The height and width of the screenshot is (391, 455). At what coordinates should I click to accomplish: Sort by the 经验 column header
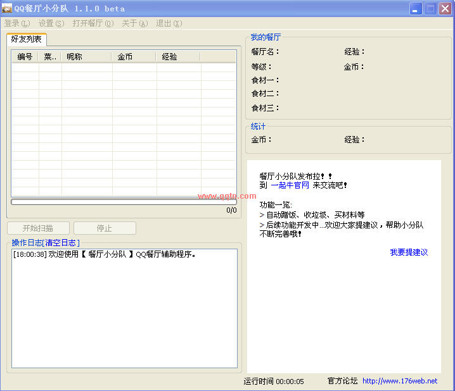[x=179, y=57]
